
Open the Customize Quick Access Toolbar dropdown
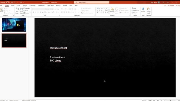point(24,3)
